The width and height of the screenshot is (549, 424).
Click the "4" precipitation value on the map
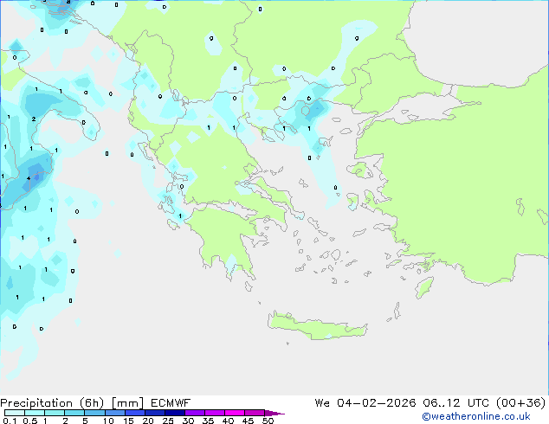click(29, 178)
